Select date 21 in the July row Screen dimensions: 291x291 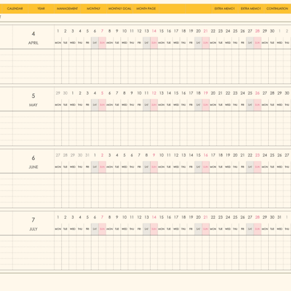click(206, 217)
